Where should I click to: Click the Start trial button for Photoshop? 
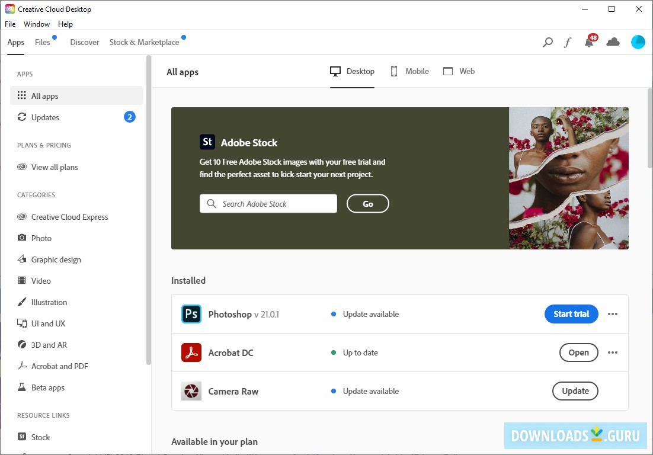pyautogui.click(x=571, y=314)
